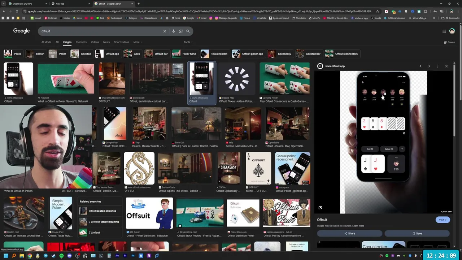Open Saves in the top right
This screenshot has height=260, width=462.
point(449,42)
